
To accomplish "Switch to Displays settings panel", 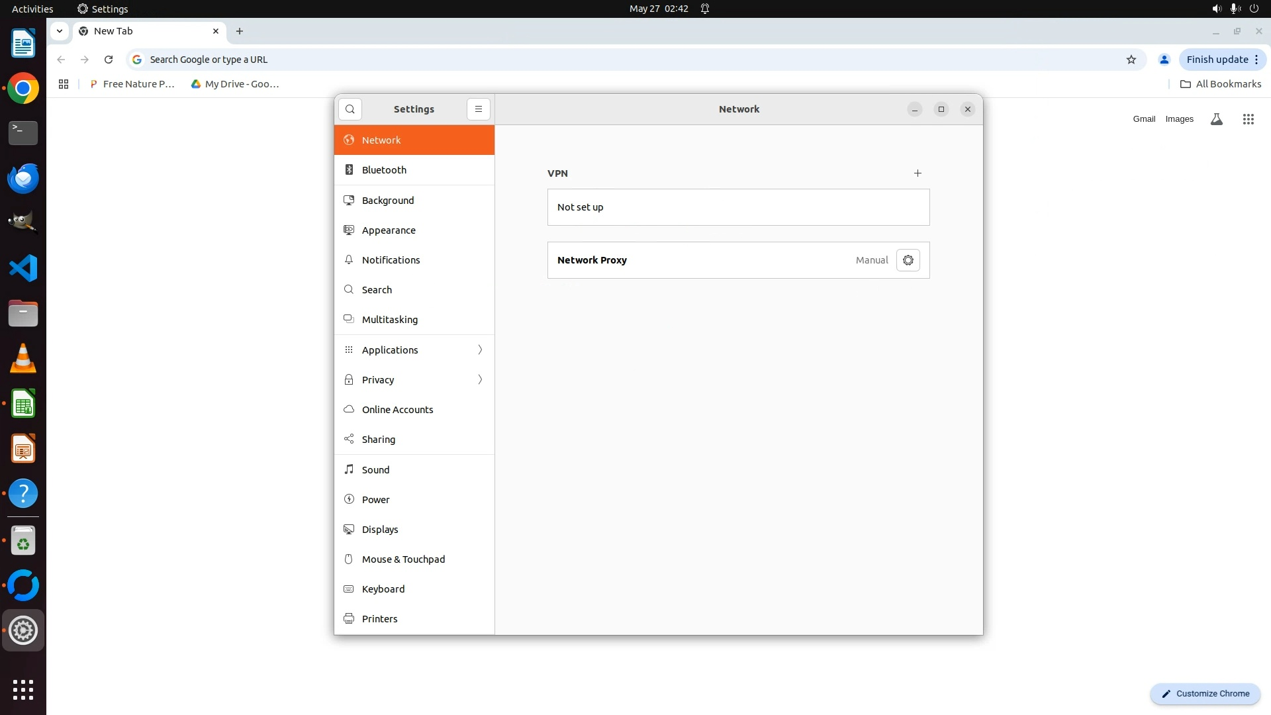I will coord(380,530).
